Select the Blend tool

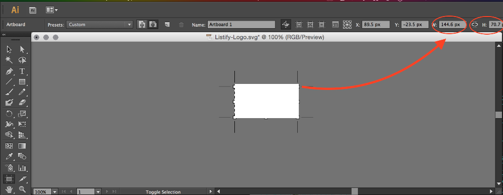coord(22,156)
